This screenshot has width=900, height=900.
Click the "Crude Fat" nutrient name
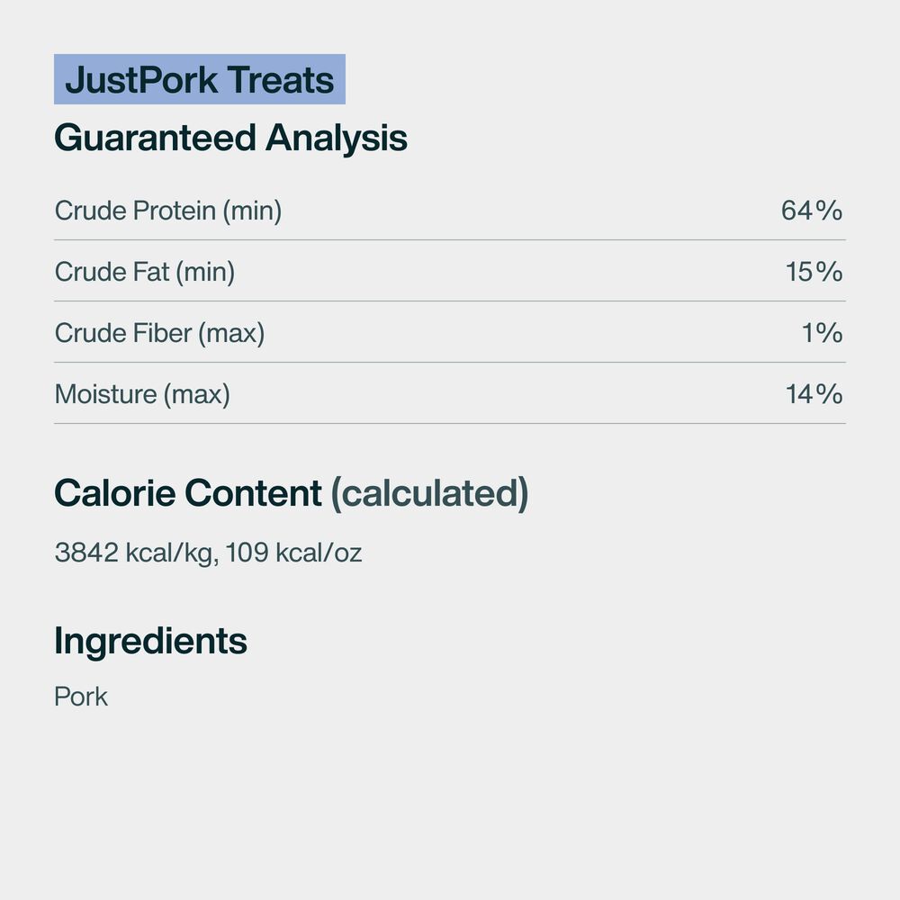click(112, 272)
